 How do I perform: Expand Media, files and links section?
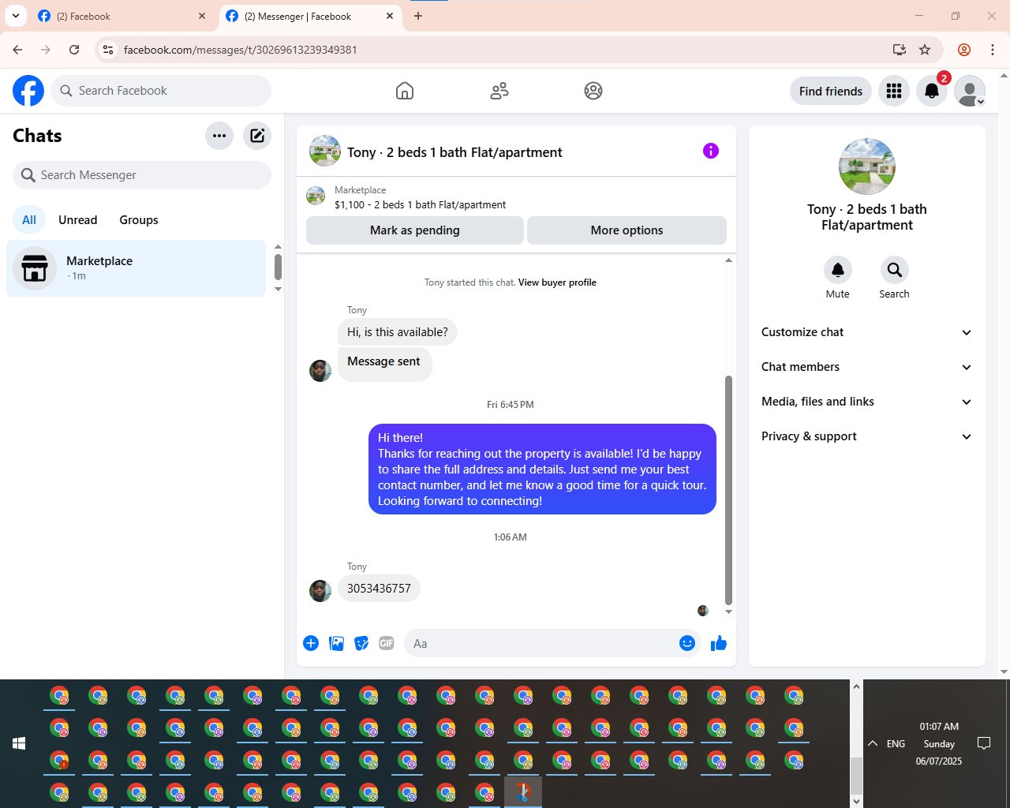click(x=866, y=402)
